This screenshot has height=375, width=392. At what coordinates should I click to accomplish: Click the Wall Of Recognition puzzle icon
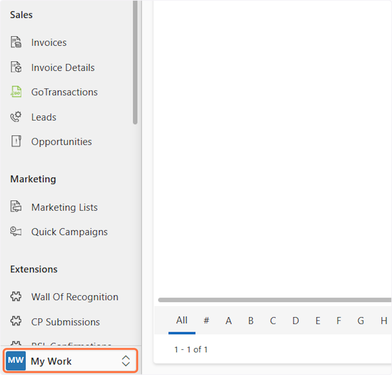16,296
